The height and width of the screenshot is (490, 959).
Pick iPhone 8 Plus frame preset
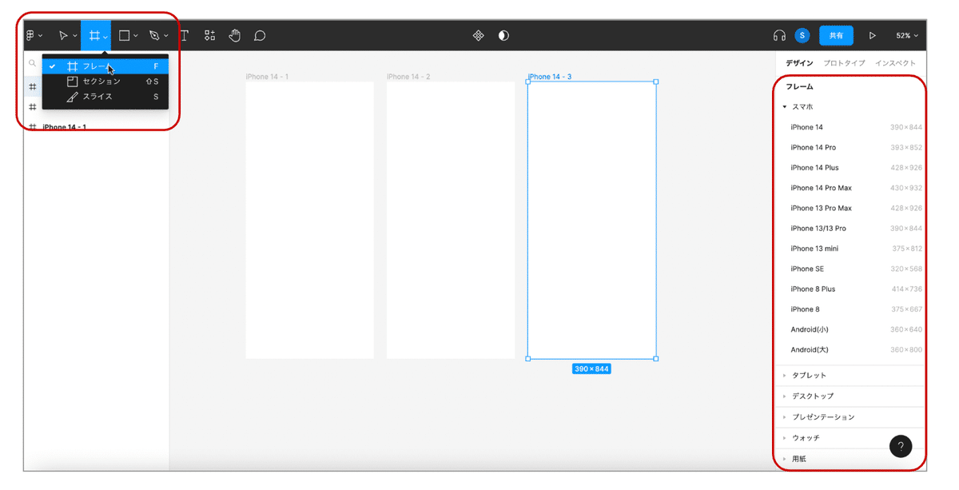pyautogui.click(x=851, y=289)
